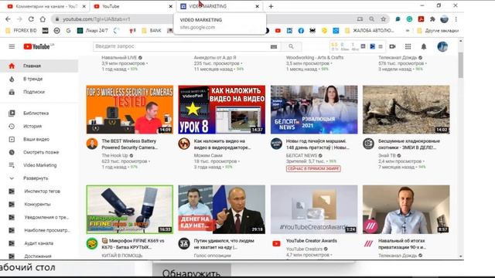Click the page vertical scrollbar
This screenshot has width=495, height=278.
(x=461, y=65)
